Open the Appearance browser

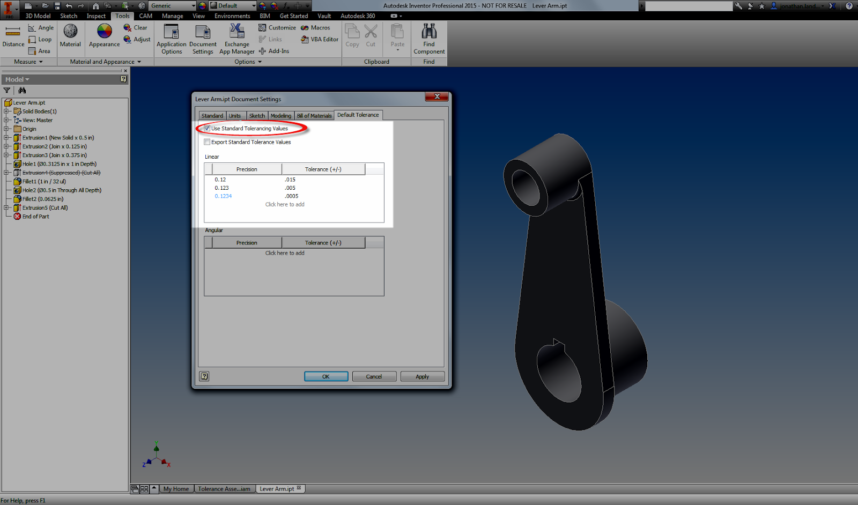tap(105, 36)
